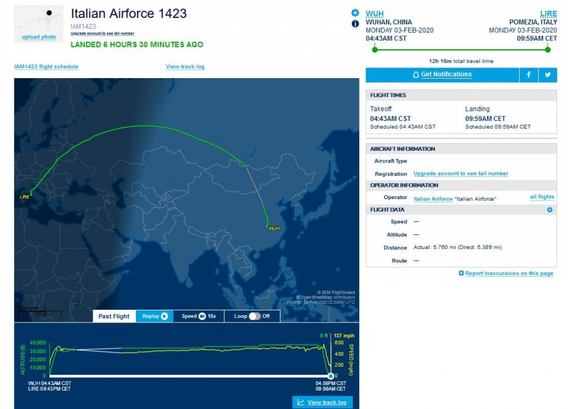Click the settings gear next to WUH

click(355, 13)
